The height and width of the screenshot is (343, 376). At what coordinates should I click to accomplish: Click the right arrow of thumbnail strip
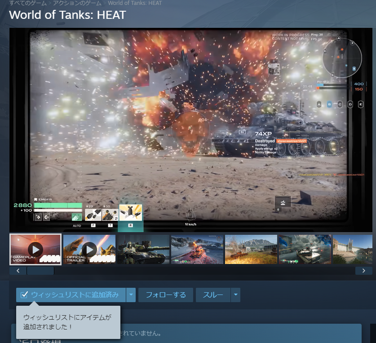pos(364,271)
